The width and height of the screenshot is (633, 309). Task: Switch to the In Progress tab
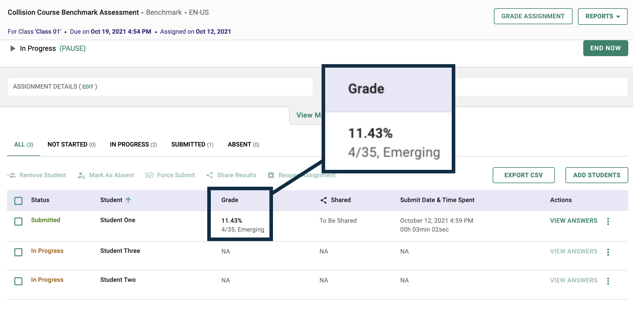133,144
